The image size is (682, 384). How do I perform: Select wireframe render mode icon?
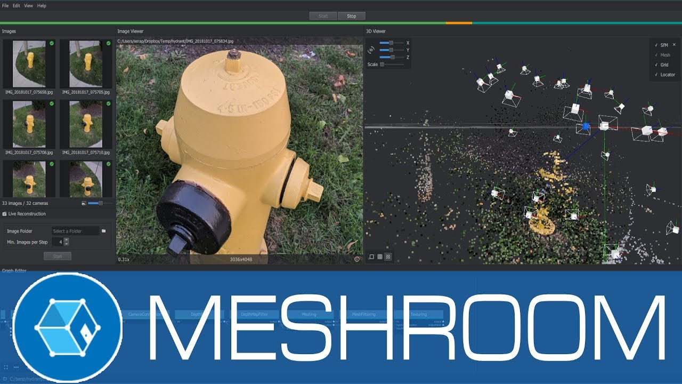pyautogui.click(x=380, y=257)
